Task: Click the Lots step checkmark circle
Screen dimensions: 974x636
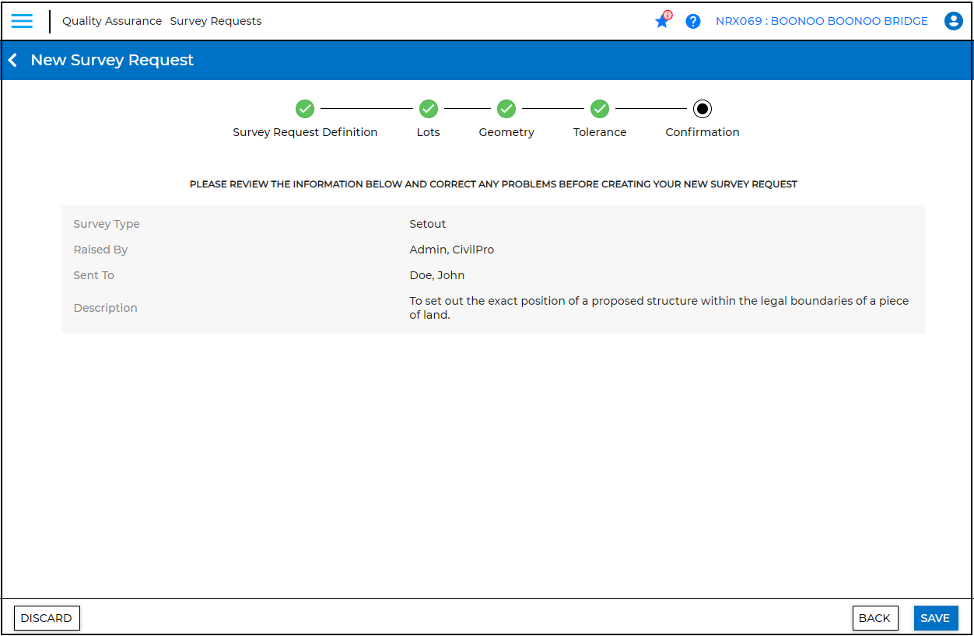Action: tap(428, 109)
